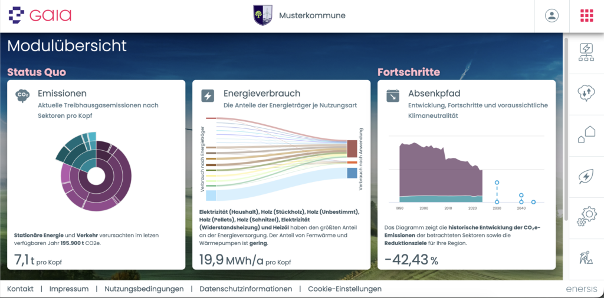Click the Musterkommune coat of arms

coord(262,15)
